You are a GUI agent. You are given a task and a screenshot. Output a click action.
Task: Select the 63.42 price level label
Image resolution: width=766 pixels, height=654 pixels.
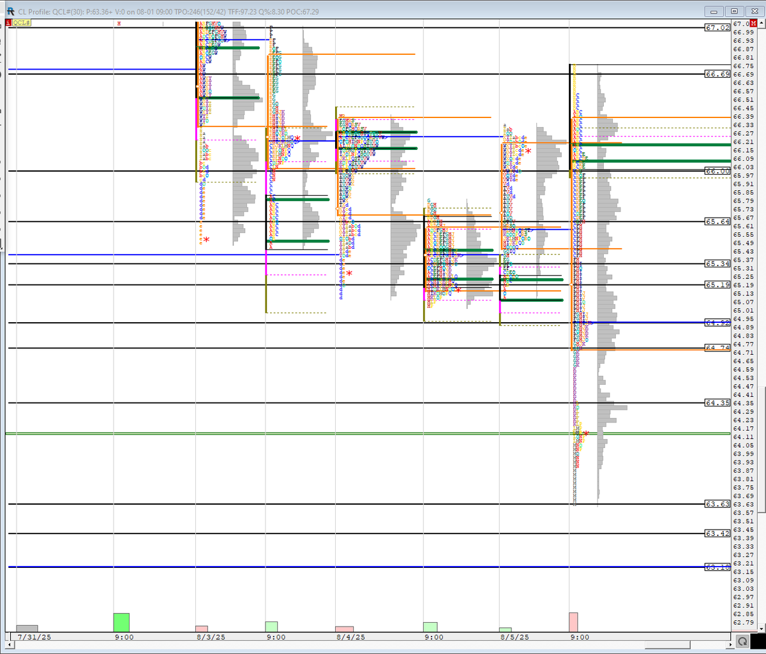pos(717,533)
